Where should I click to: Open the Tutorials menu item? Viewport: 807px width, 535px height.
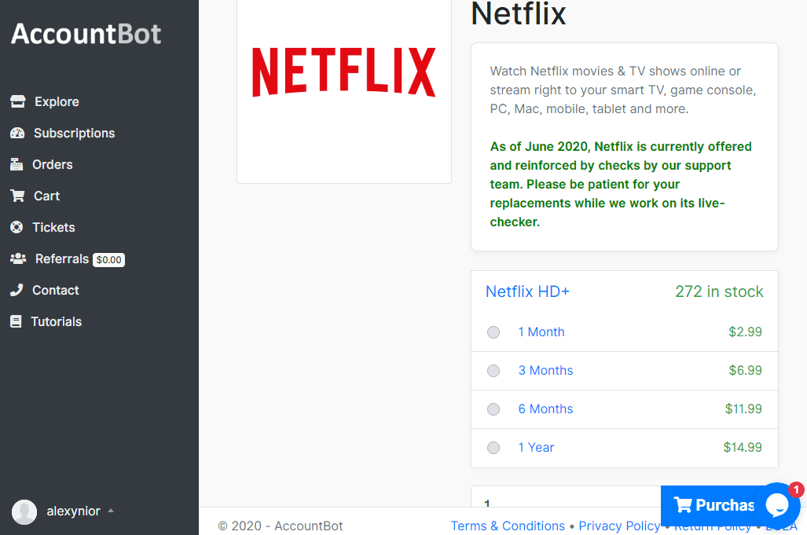point(56,321)
